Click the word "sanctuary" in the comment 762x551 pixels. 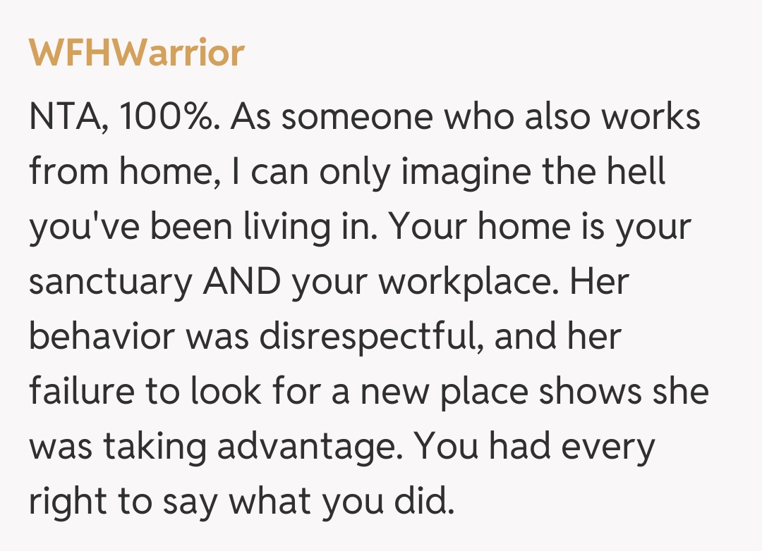[x=111, y=283]
